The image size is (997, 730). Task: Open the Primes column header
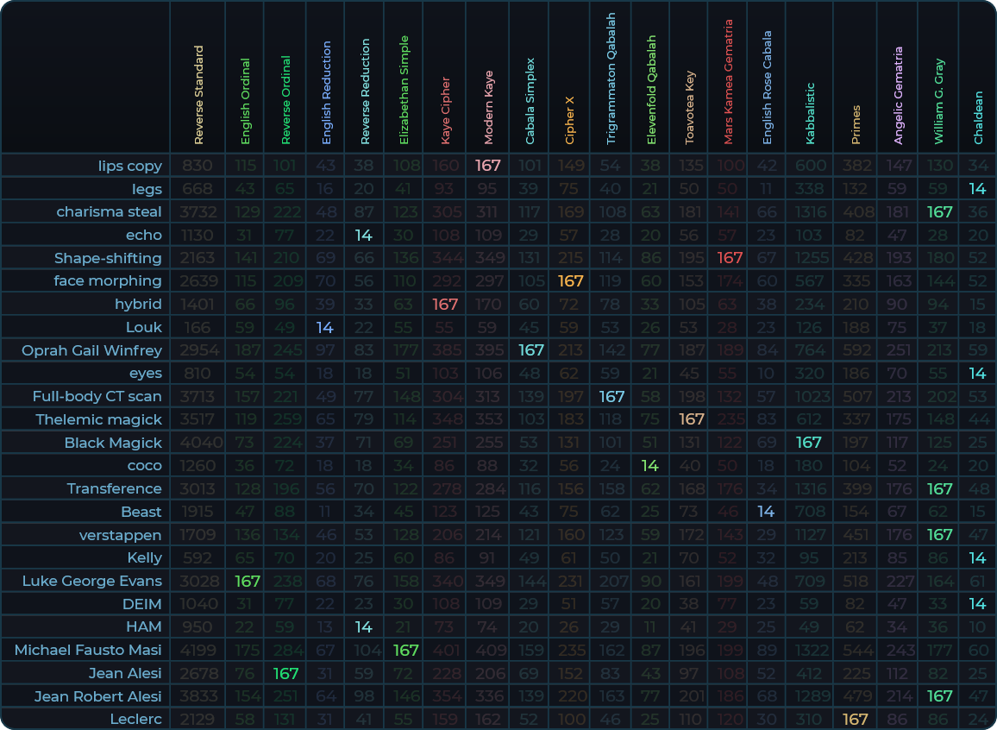[856, 124]
